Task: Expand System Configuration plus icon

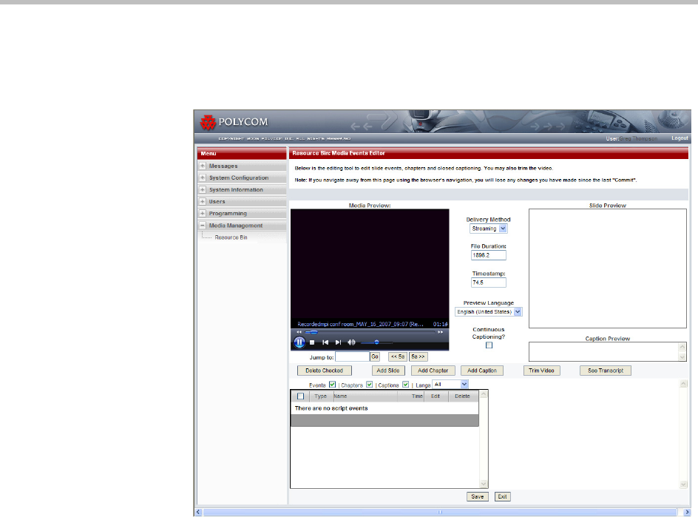Action: click(x=203, y=178)
